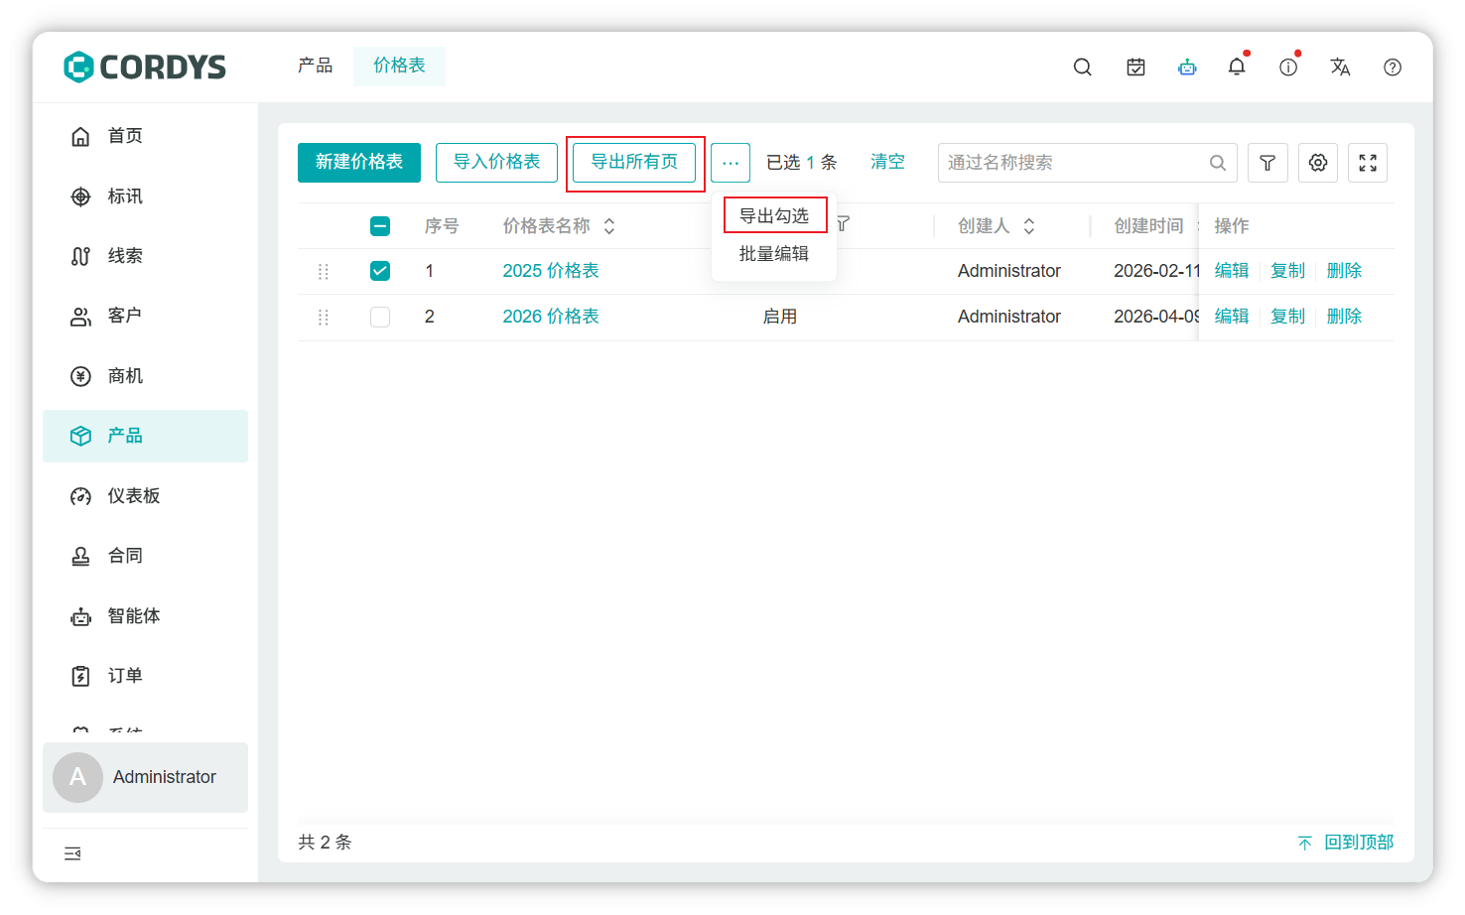Click 复制 for 2026 价格表

pyautogui.click(x=1288, y=317)
